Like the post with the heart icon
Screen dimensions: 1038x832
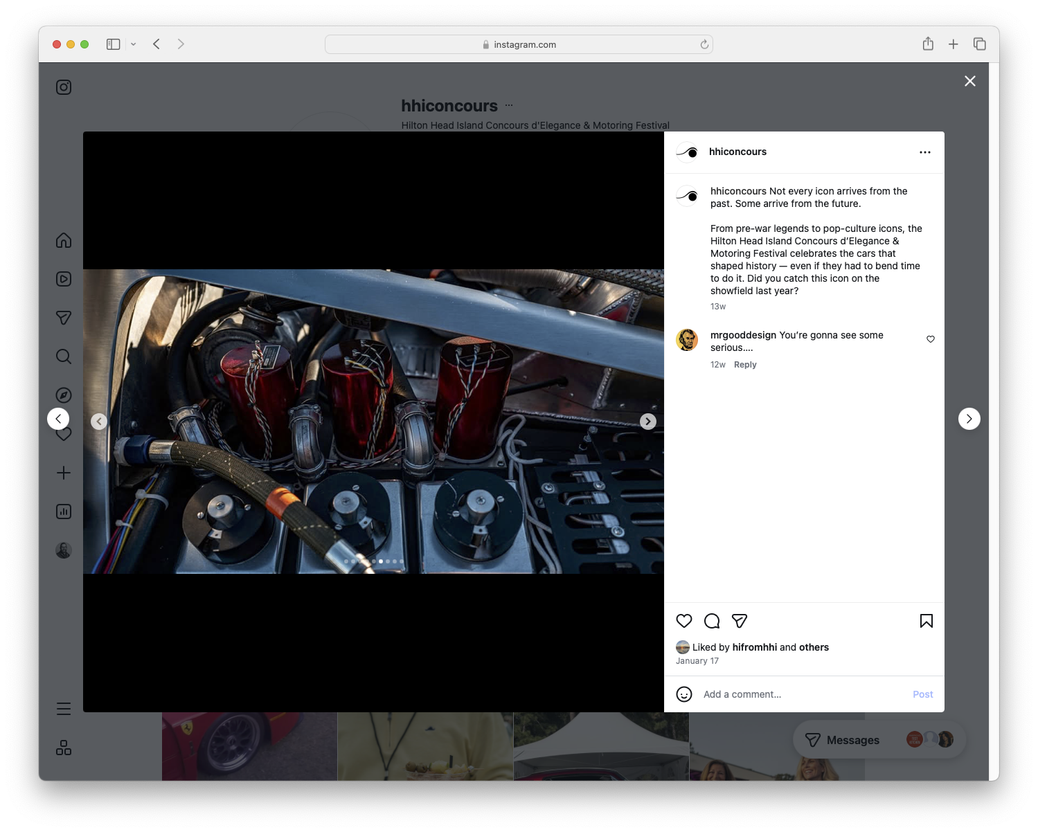pyautogui.click(x=684, y=621)
